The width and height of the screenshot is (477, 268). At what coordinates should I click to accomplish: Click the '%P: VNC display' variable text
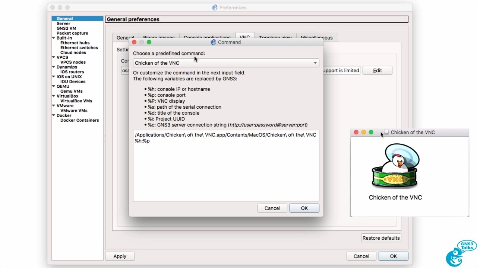[x=166, y=101]
